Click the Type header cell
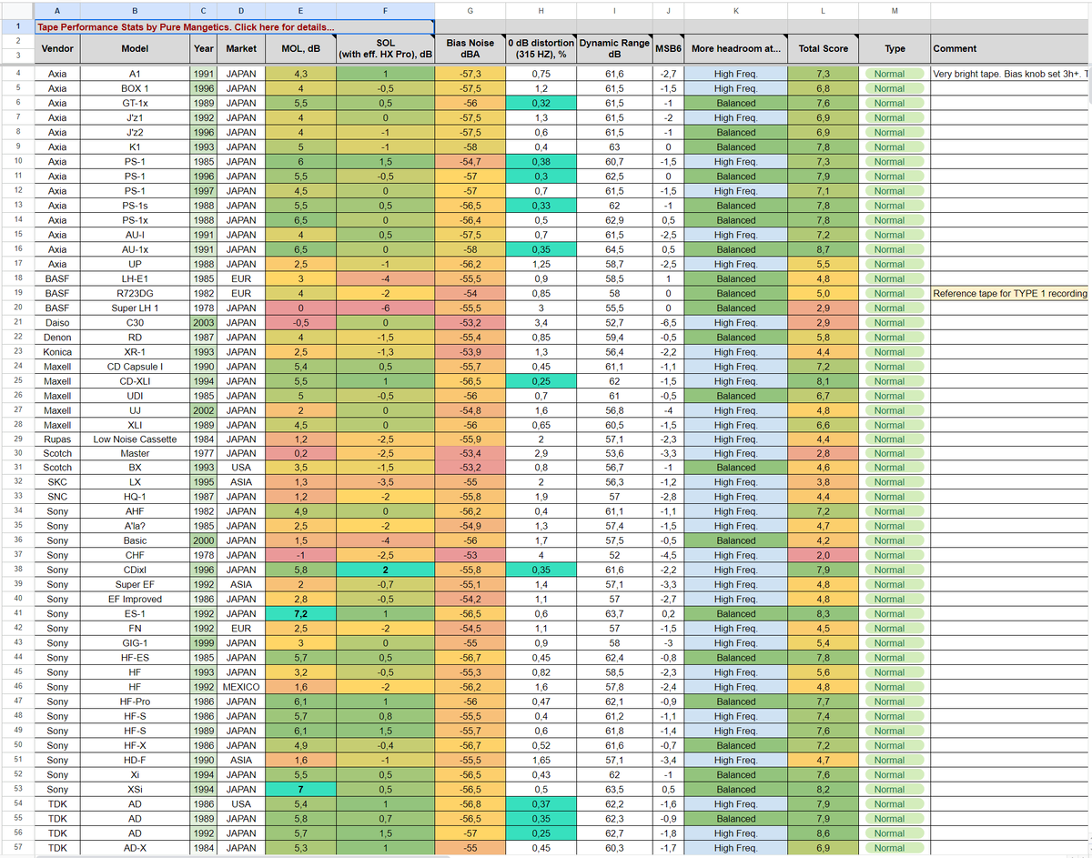 coord(894,49)
